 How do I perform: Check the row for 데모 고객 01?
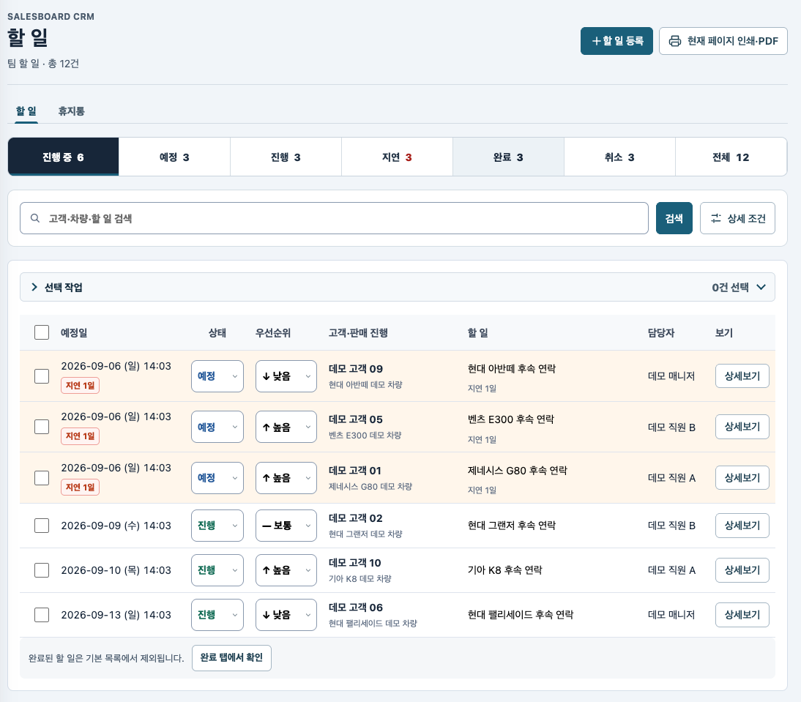42,478
